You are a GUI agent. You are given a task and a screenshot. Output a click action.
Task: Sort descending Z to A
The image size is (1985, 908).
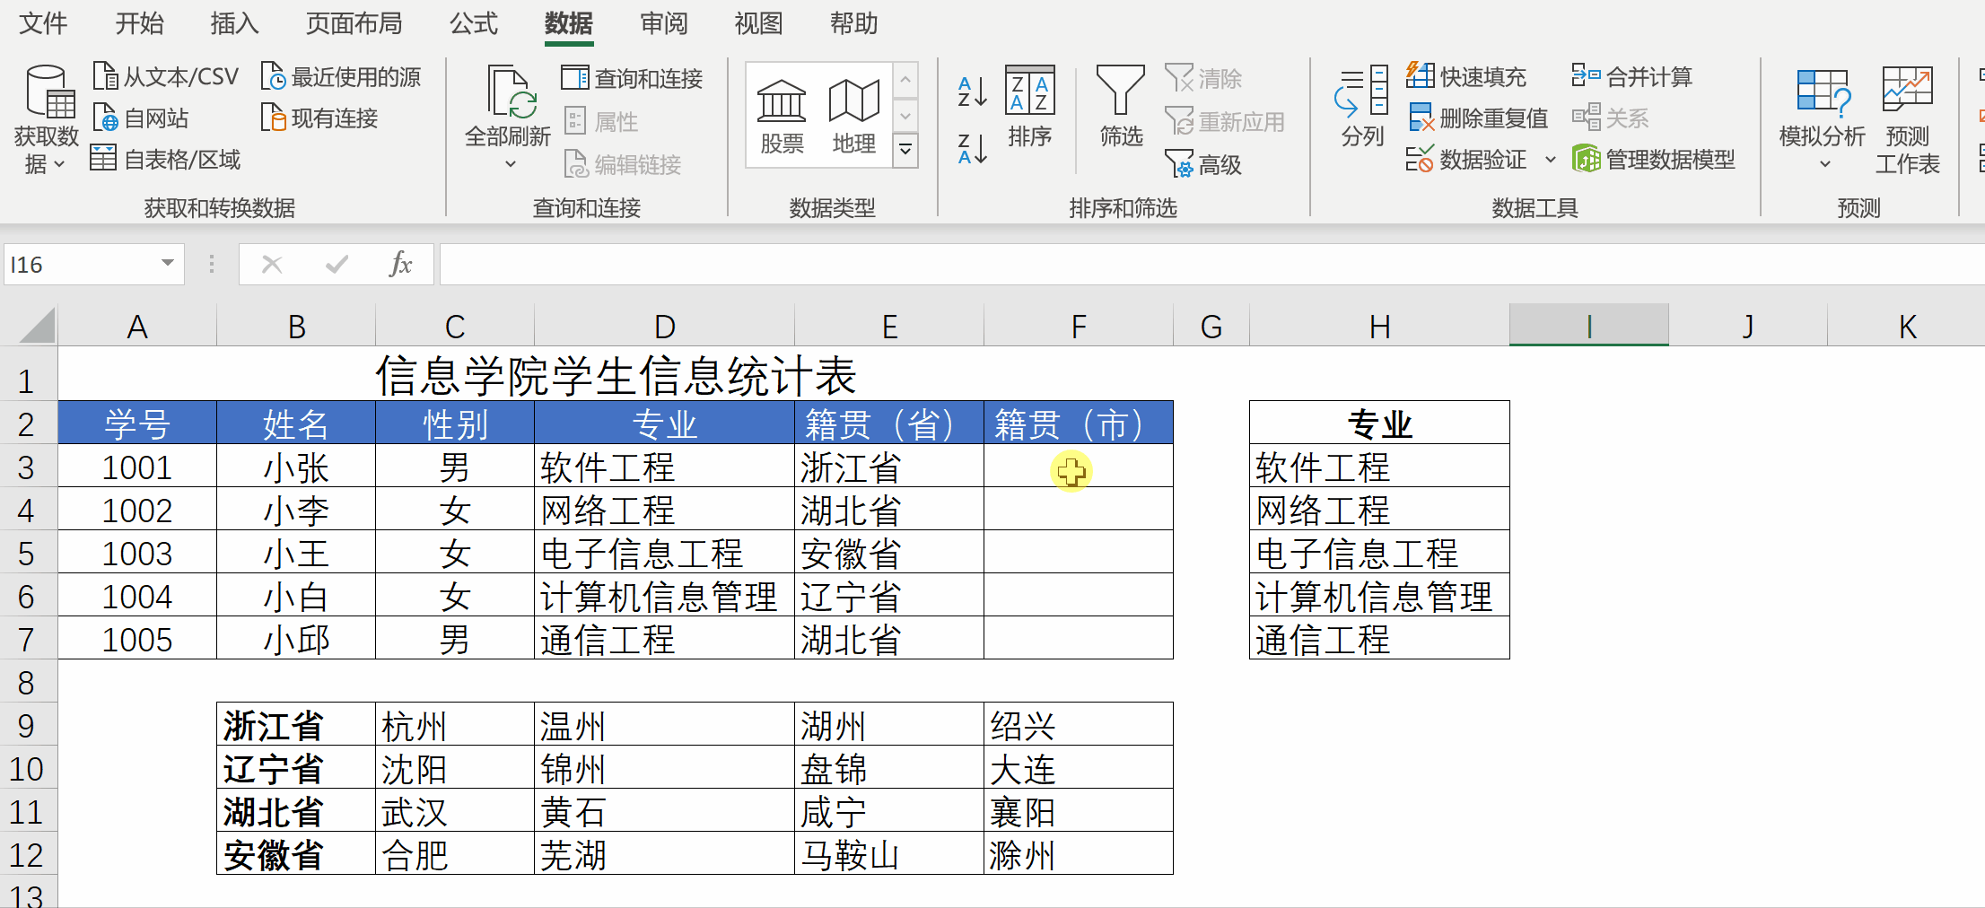coord(972,149)
